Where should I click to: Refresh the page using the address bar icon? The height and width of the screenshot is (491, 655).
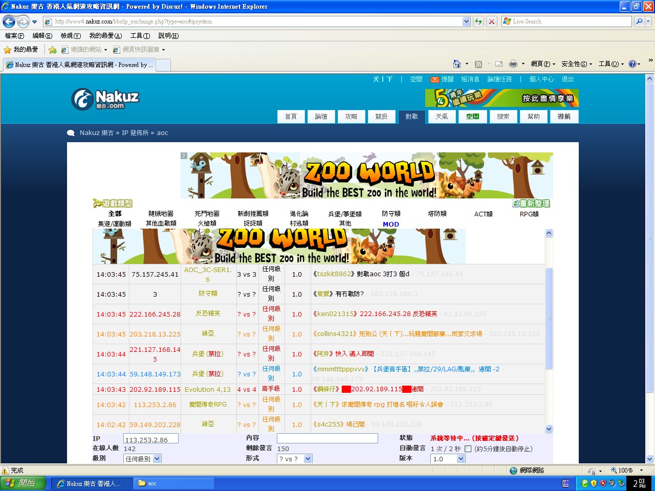(x=478, y=21)
